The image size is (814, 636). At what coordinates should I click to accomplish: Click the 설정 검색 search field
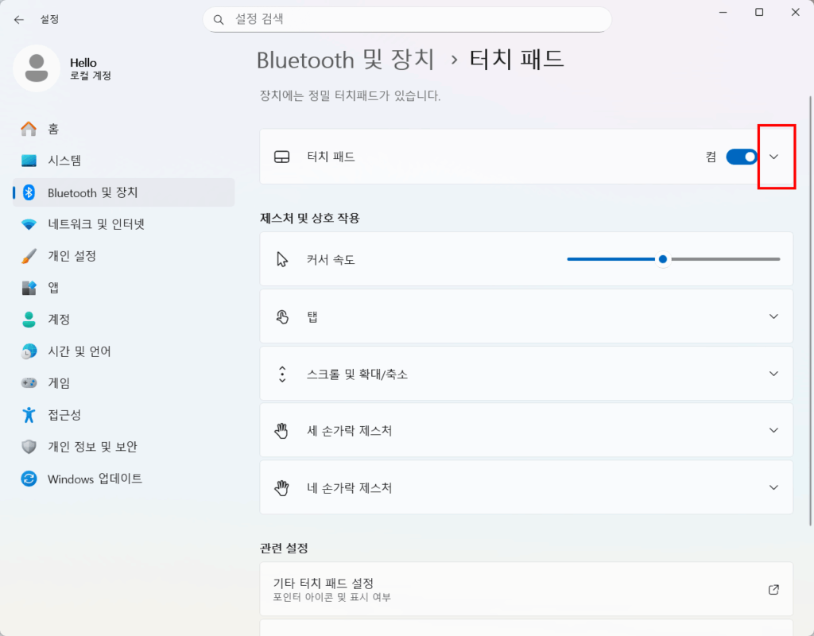[x=413, y=19]
